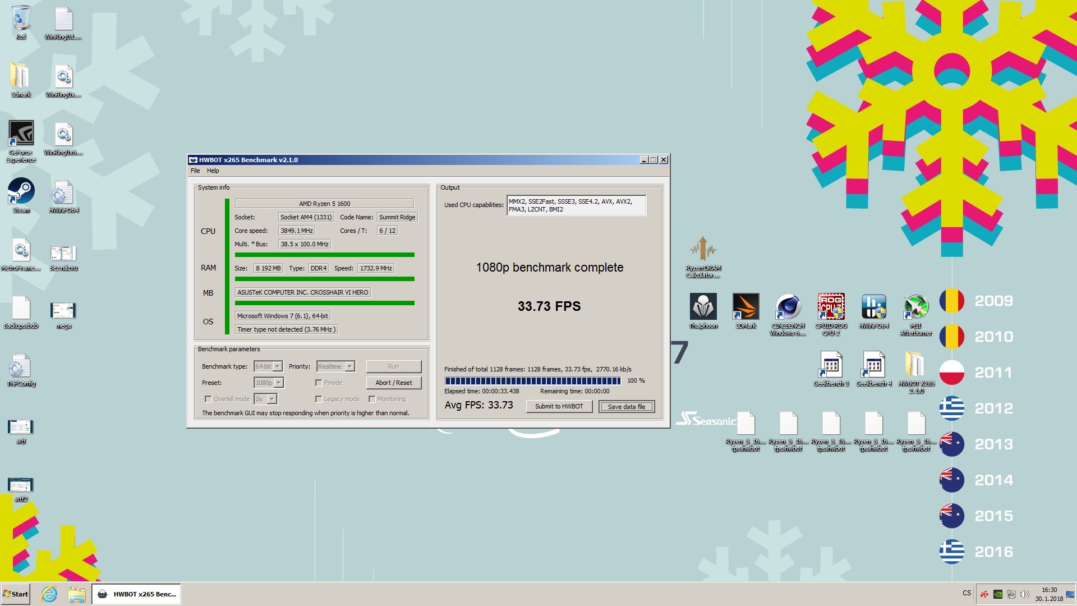The height and width of the screenshot is (606, 1077).
Task: Launch Ryzen DRAM Calculator shortcut
Action: (703, 256)
